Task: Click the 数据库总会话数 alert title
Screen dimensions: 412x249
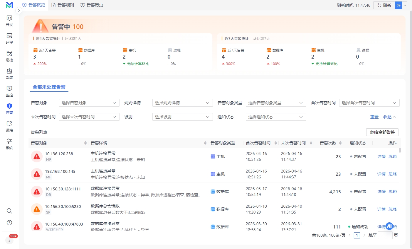Action: [x=105, y=206]
